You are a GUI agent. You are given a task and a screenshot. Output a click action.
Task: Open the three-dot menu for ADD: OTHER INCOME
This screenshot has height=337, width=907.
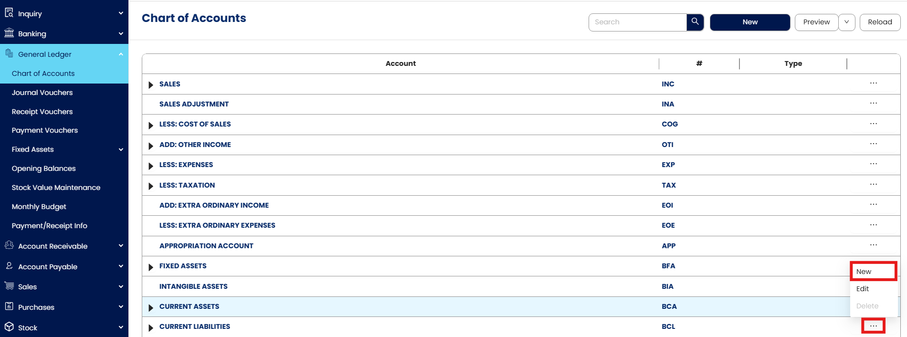(873, 144)
